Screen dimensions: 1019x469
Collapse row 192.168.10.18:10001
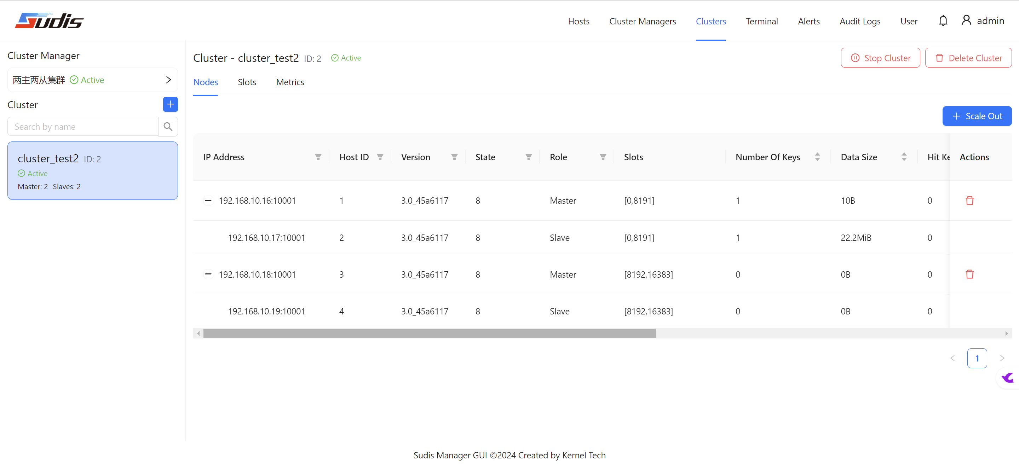tap(208, 274)
